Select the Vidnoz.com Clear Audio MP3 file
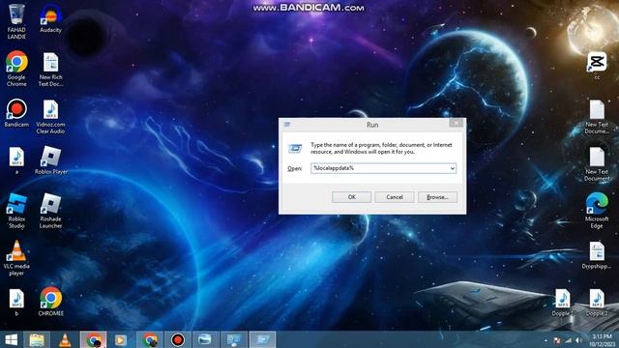619x348 pixels. [50, 117]
